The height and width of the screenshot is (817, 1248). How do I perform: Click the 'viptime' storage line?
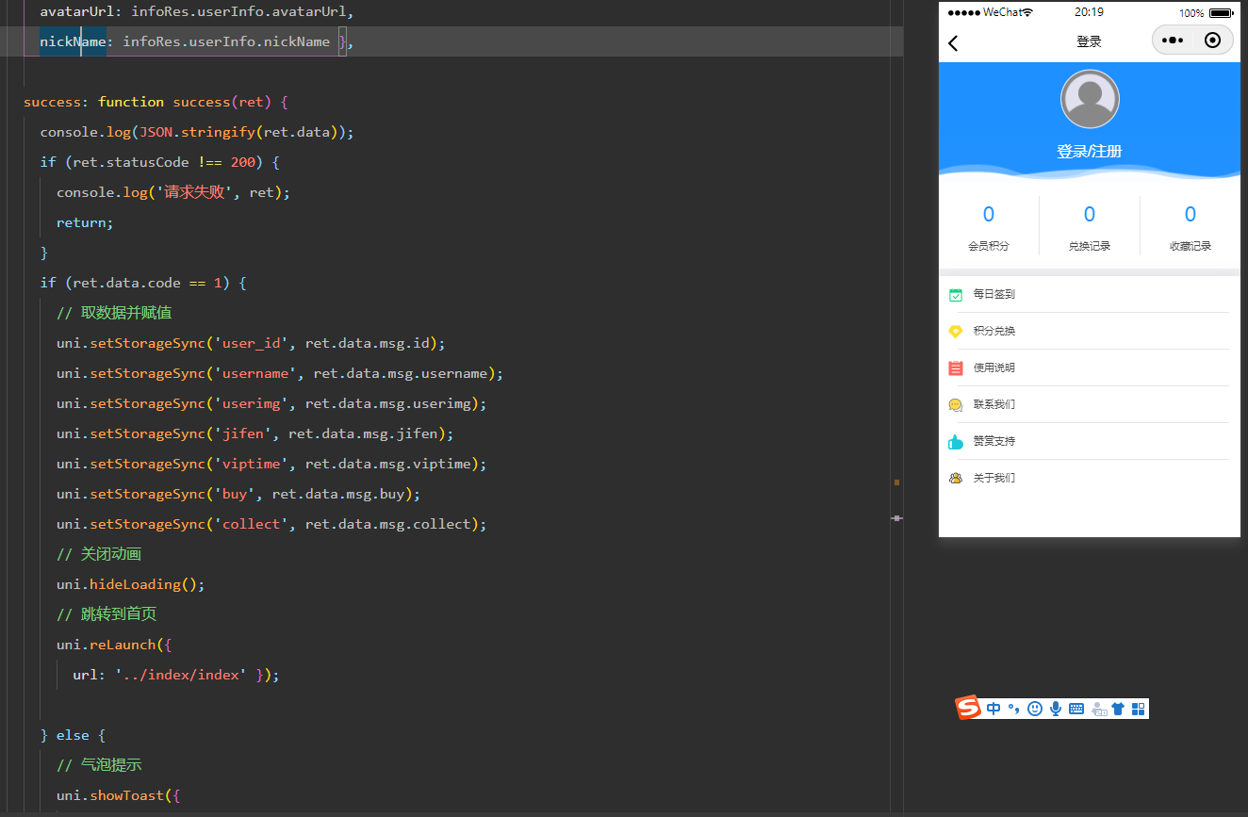point(271,464)
